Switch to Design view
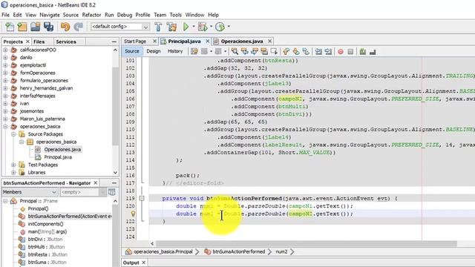Image resolution: width=475 pixels, height=267 pixels. click(154, 51)
